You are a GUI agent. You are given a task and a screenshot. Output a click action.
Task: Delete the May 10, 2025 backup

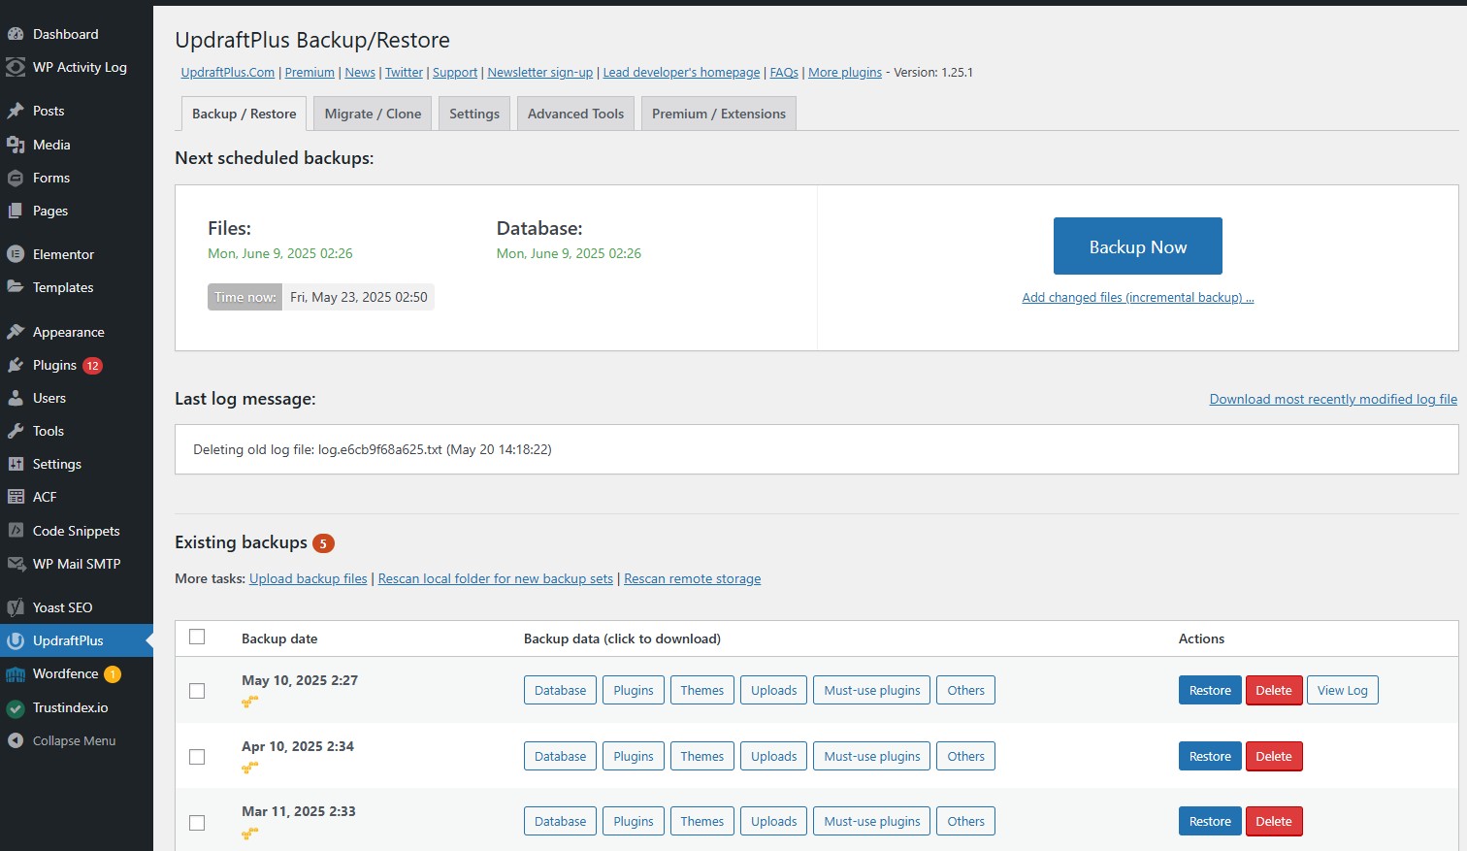point(1274,691)
